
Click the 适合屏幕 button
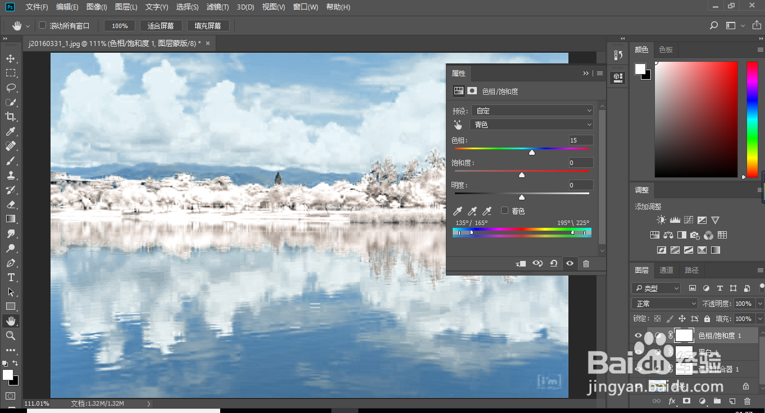161,26
